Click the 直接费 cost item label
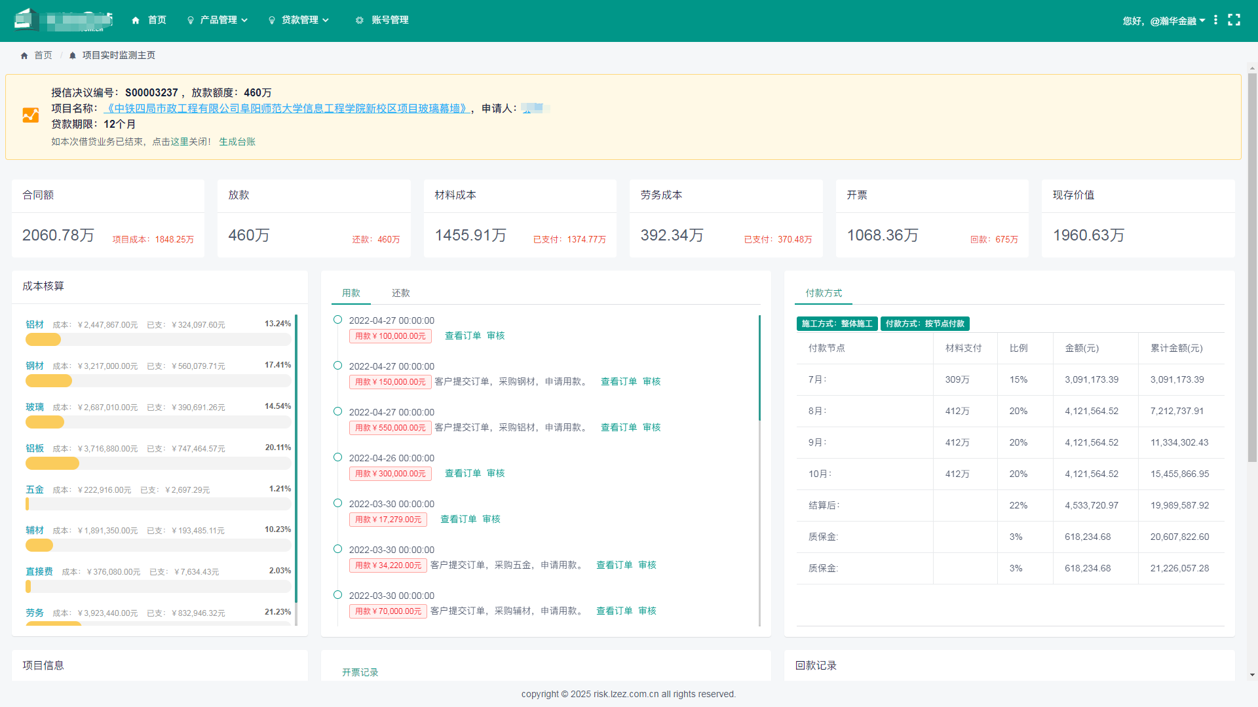The height and width of the screenshot is (707, 1258). coord(39,571)
